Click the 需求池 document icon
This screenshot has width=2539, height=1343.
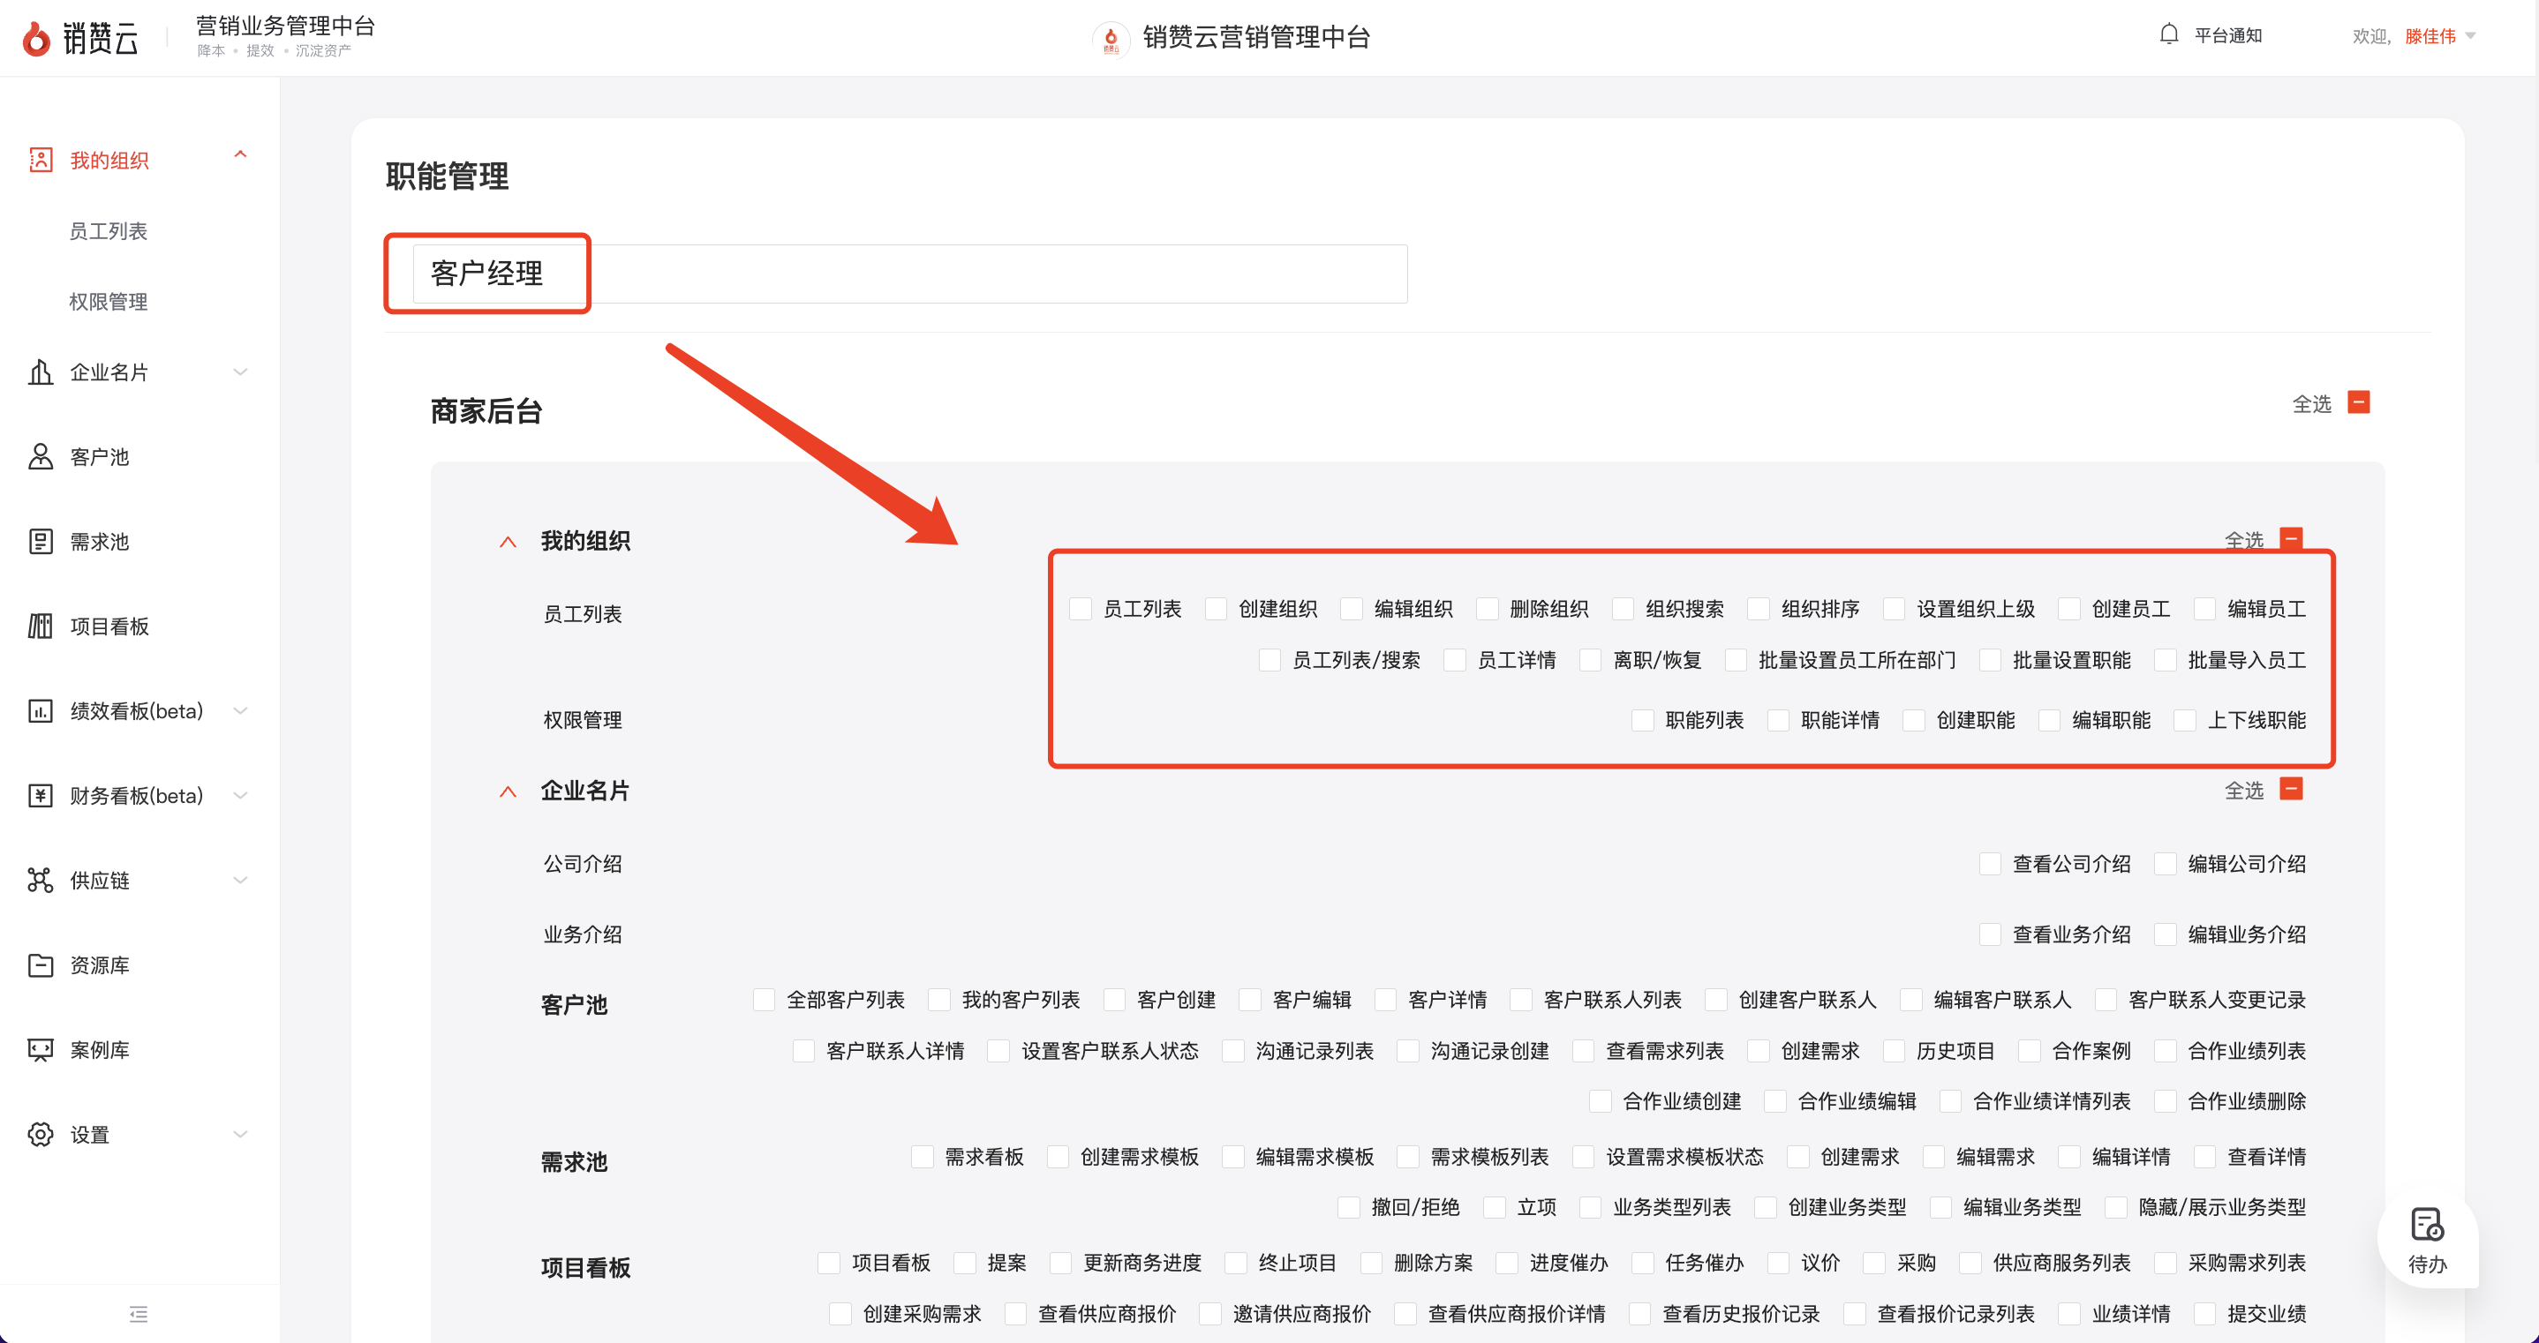pyautogui.click(x=41, y=541)
